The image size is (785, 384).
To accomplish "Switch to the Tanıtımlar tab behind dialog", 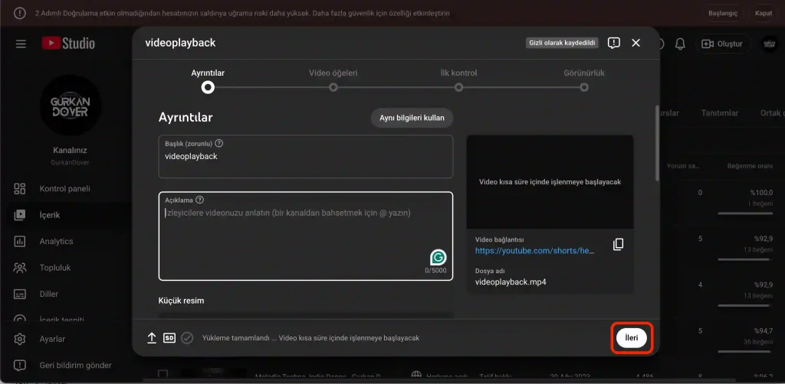I will [x=719, y=113].
